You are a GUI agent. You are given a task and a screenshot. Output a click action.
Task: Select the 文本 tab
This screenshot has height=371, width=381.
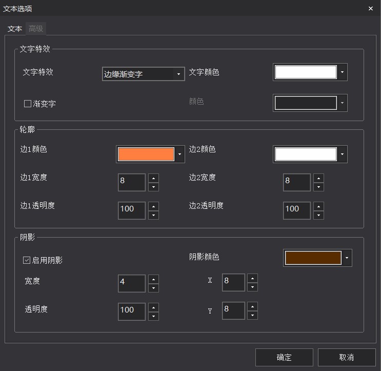click(x=15, y=29)
